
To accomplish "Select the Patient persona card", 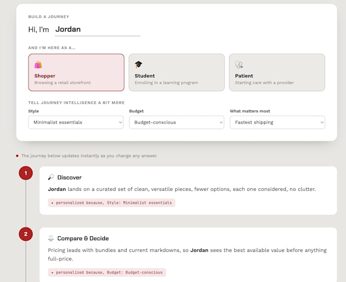I will tap(277, 72).
